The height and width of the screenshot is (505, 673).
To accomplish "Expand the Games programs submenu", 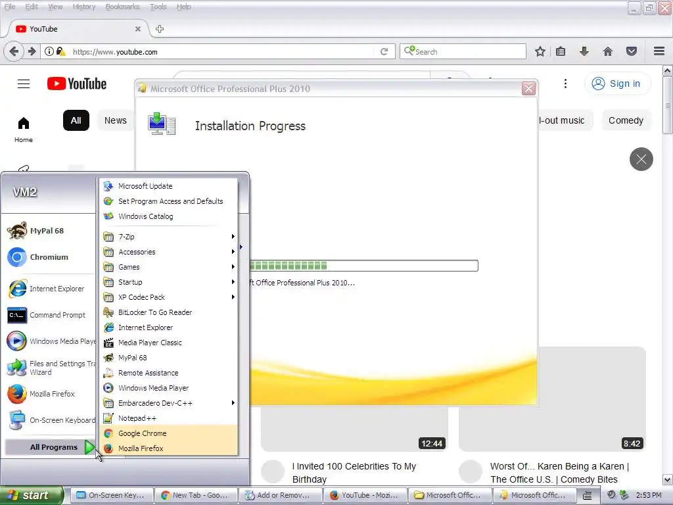I will click(169, 267).
